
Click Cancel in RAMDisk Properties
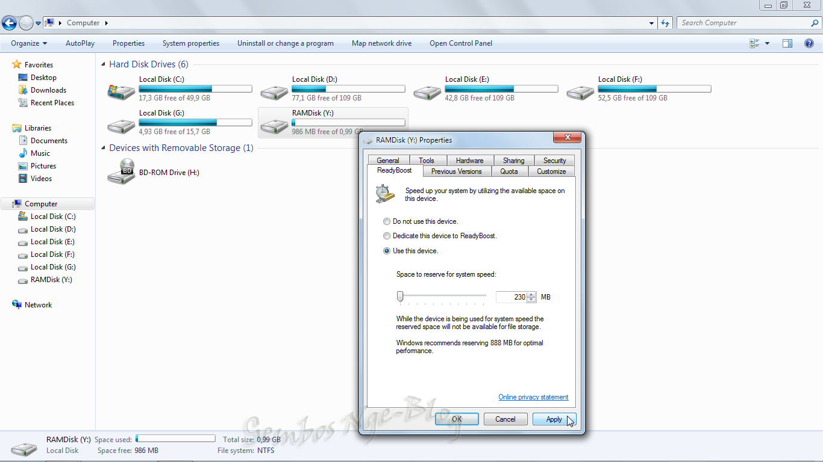[505, 419]
